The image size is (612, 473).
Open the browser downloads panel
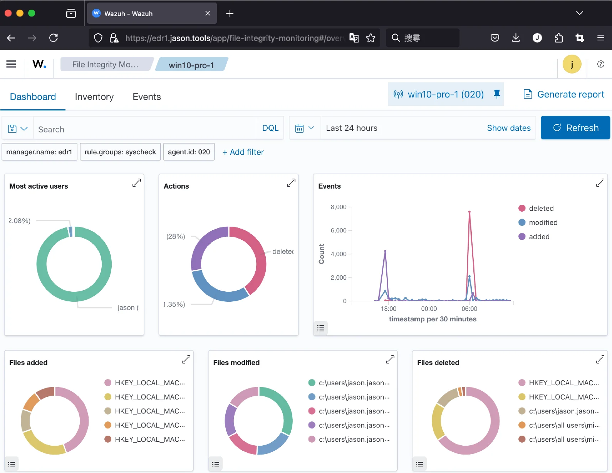point(516,38)
